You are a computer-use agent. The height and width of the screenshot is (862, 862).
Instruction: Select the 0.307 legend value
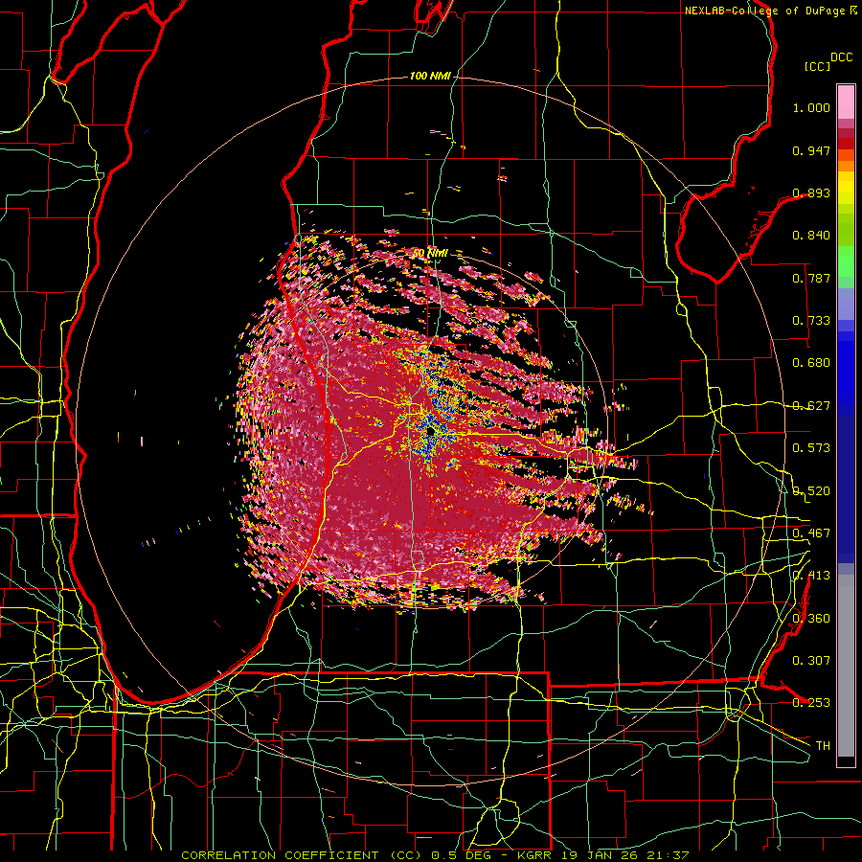tap(811, 660)
